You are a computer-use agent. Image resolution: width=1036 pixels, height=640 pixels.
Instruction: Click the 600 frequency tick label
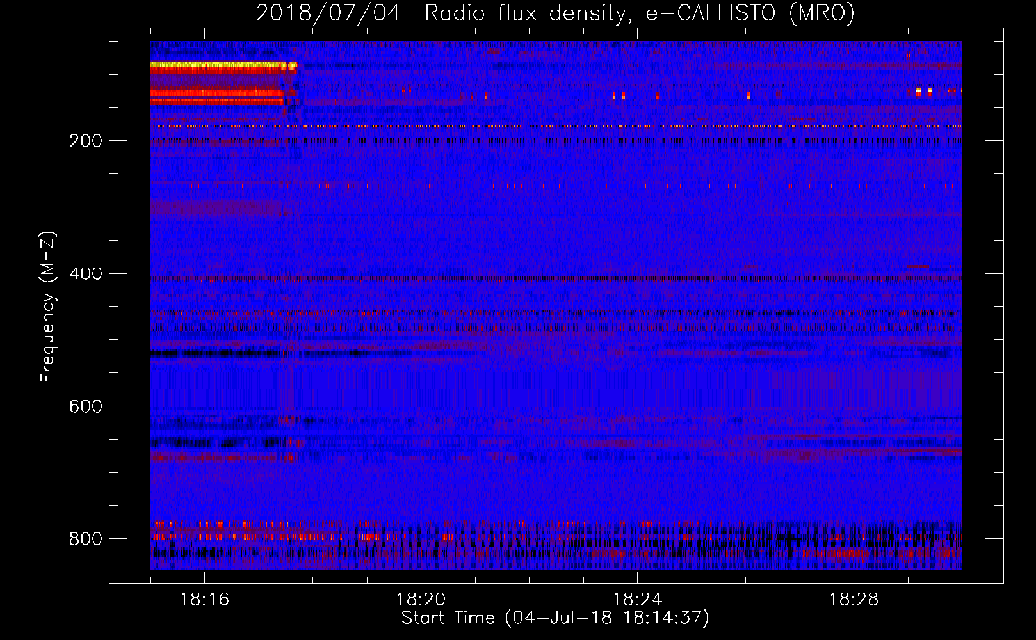86,407
